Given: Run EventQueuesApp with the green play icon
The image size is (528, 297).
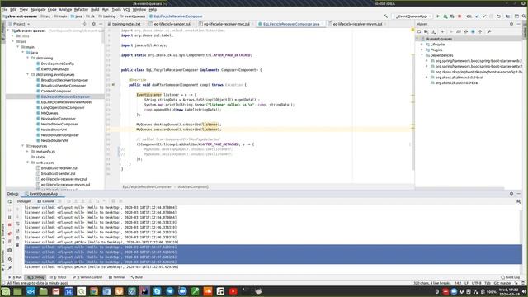Looking at the screenshot, I should 438,16.
